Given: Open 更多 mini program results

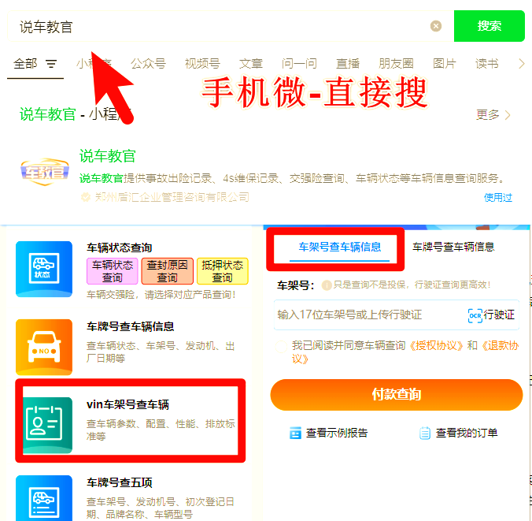Looking at the screenshot, I should tap(493, 115).
